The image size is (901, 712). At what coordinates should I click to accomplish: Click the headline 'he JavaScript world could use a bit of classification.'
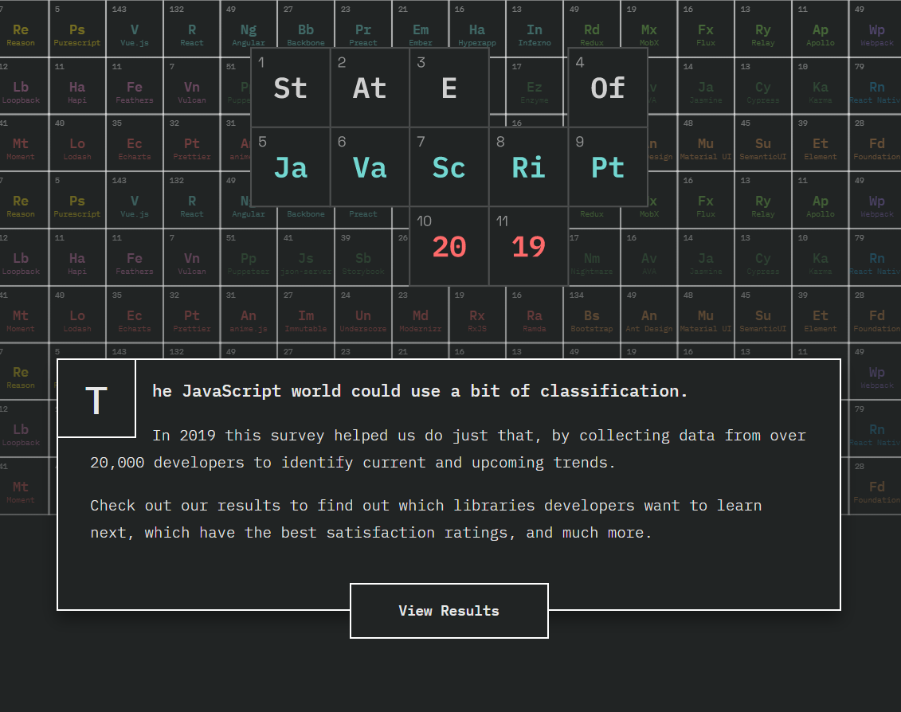[420, 391]
